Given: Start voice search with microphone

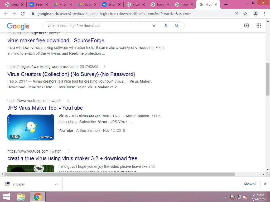Looking at the screenshot, I should [x=166, y=26].
